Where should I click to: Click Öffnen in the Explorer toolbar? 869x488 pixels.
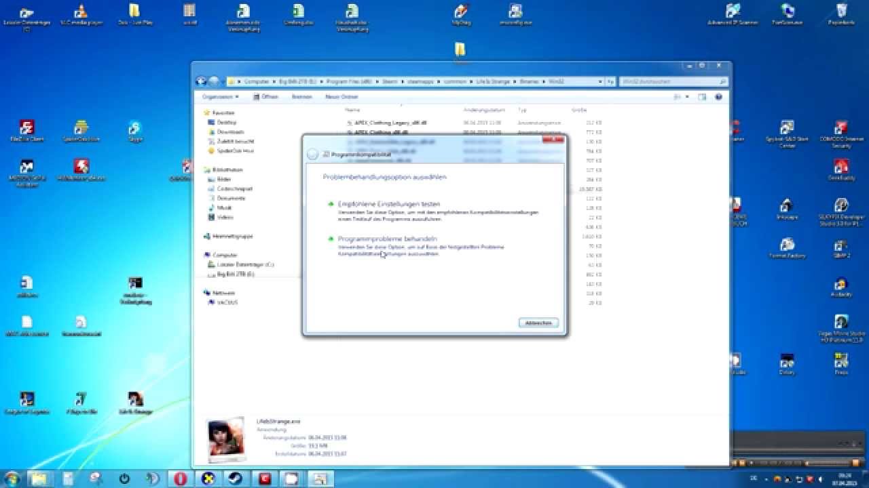click(266, 97)
